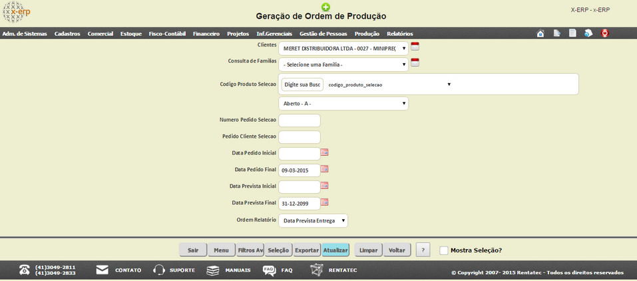This screenshot has height=281, width=637.
Task: Click the Atualizar button
Action: click(335, 250)
